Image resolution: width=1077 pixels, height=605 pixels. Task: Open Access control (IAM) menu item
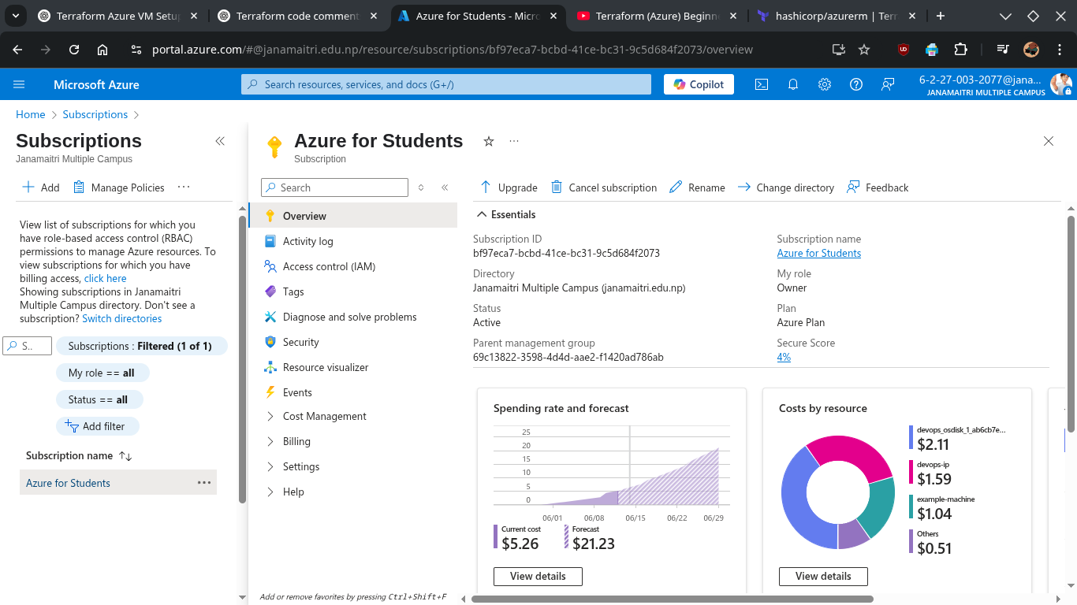pyautogui.click(x=329, y=266)
